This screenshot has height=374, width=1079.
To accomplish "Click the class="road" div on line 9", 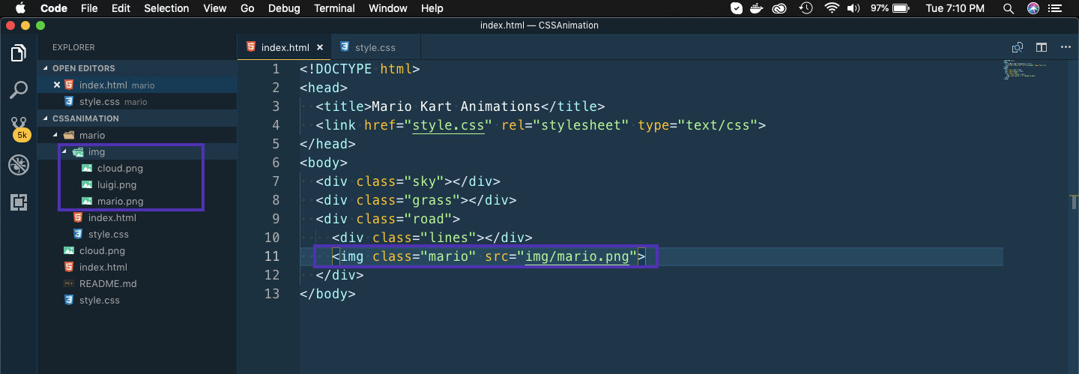I will point(387,219).
